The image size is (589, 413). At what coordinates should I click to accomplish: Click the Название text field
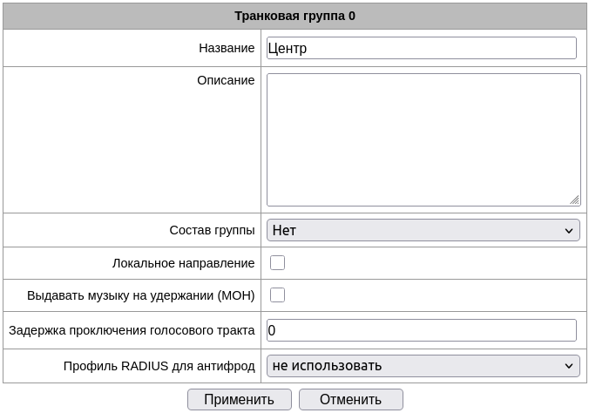pos(421,48)
